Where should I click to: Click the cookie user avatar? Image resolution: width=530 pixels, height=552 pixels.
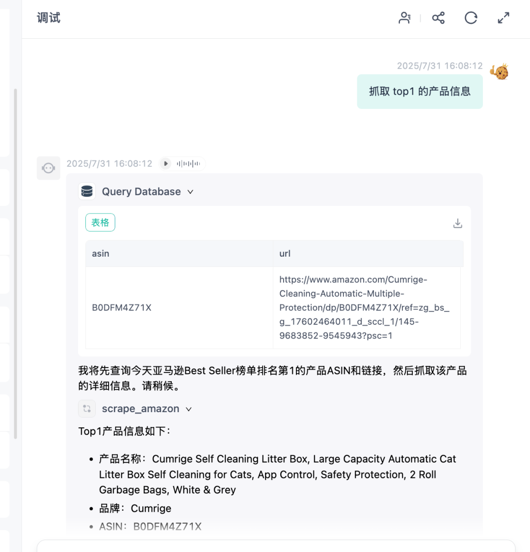(500, 72)
